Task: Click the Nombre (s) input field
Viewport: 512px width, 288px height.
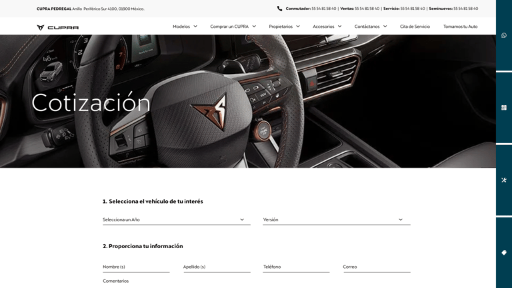Action: (136, 267)
